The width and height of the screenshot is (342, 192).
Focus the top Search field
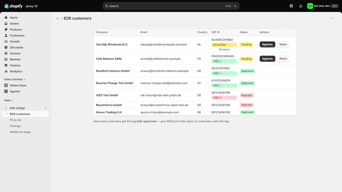point(171,6)
